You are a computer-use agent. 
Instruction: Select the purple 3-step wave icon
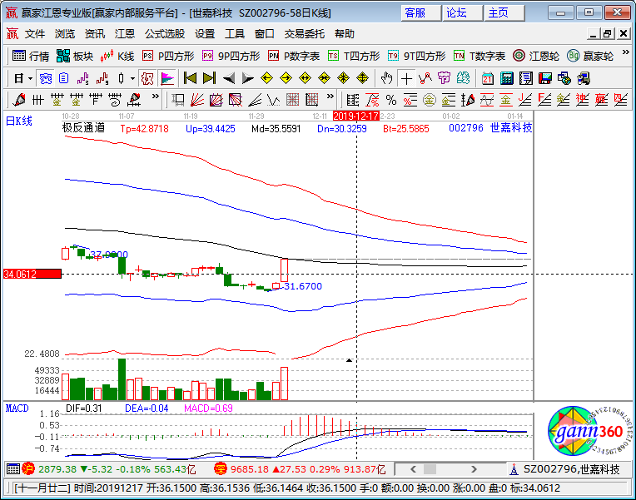click(x=82, y=78)
